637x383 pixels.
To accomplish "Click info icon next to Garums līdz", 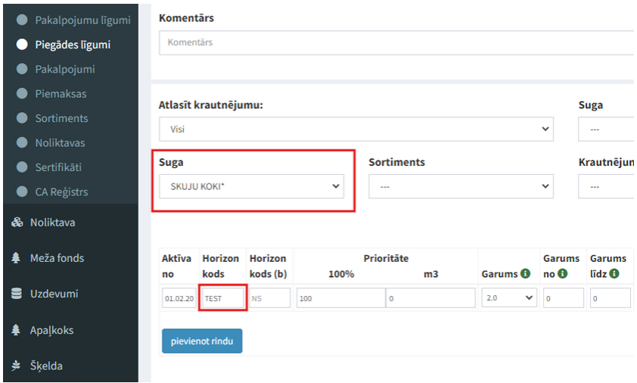I will [x=614, y=273].
